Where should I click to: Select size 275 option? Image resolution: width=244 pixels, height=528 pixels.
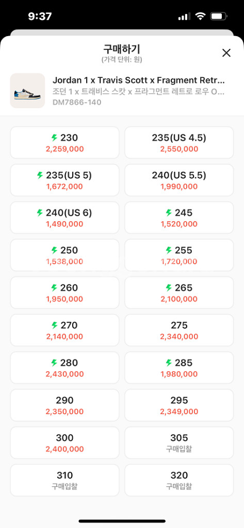[x=179, y=330]
